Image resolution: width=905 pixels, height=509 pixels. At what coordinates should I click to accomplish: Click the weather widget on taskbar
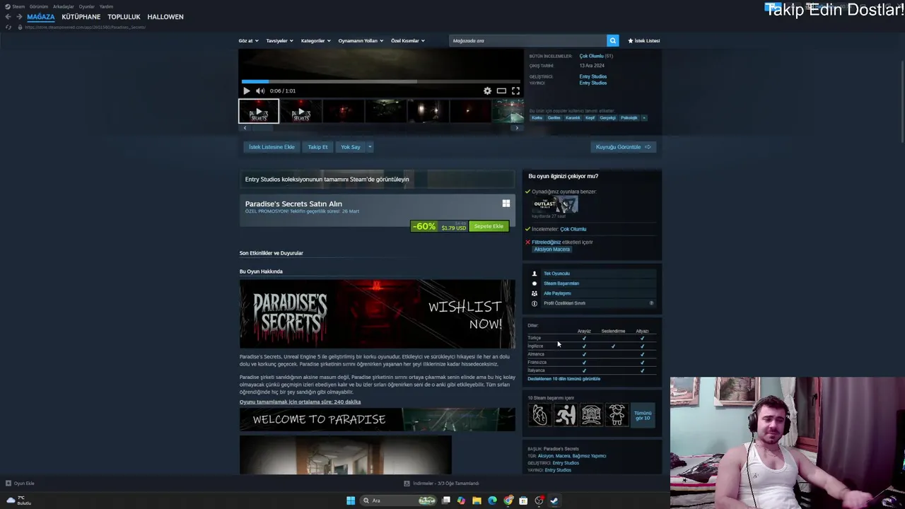[x=18, y=501]
